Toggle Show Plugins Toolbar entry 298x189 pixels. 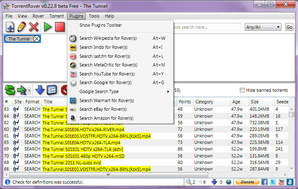point(120,25)
